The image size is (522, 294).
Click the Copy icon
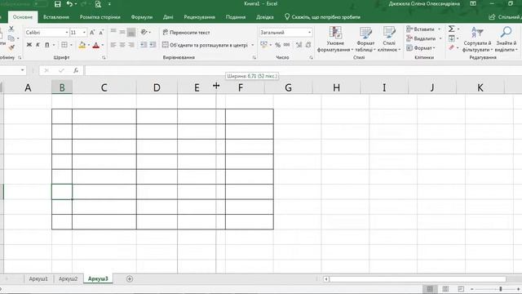click(x=11, y=38)
